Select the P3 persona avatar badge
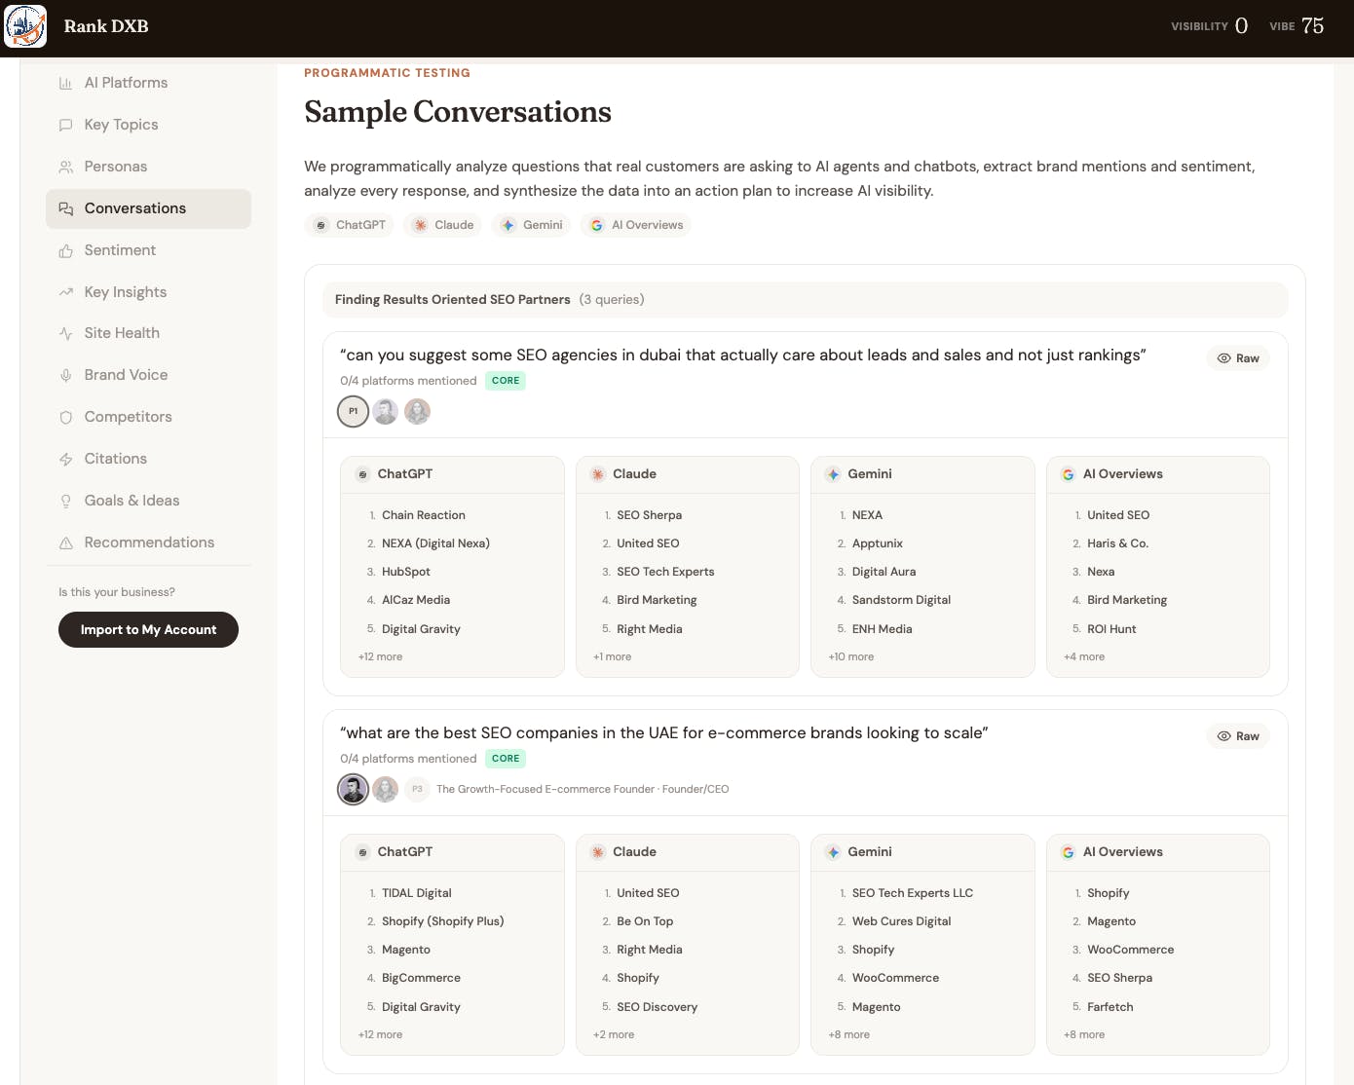Image resolution: width=1354 pixels, height=1085 pixels. [417, 789]
